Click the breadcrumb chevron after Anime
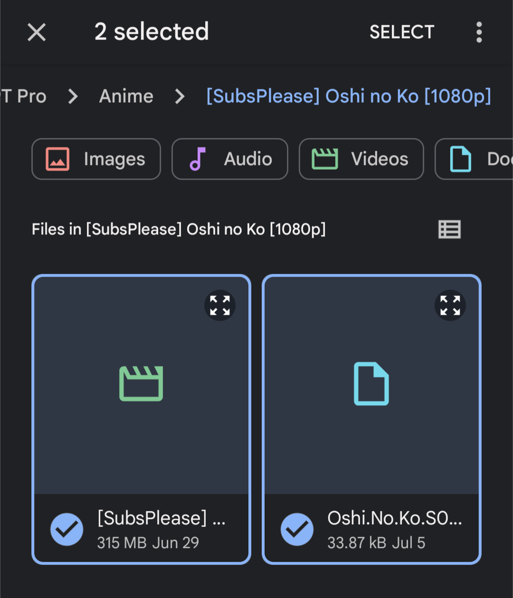The image size is (513, 598). pyautogui.click(x=180, y=96)
